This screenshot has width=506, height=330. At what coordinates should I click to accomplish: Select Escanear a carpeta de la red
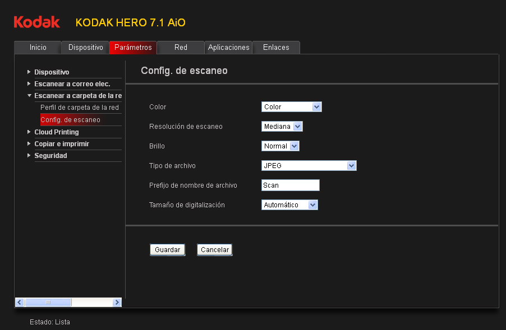[78, 96]
